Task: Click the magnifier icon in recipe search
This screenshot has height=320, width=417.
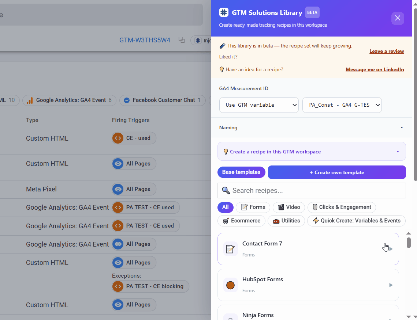Action: 226,190
